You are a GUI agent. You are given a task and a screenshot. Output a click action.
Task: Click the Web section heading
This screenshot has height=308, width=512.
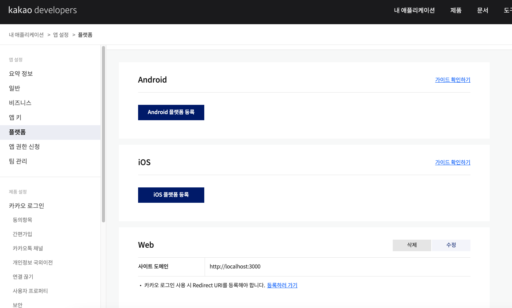(x=146, y=245)
